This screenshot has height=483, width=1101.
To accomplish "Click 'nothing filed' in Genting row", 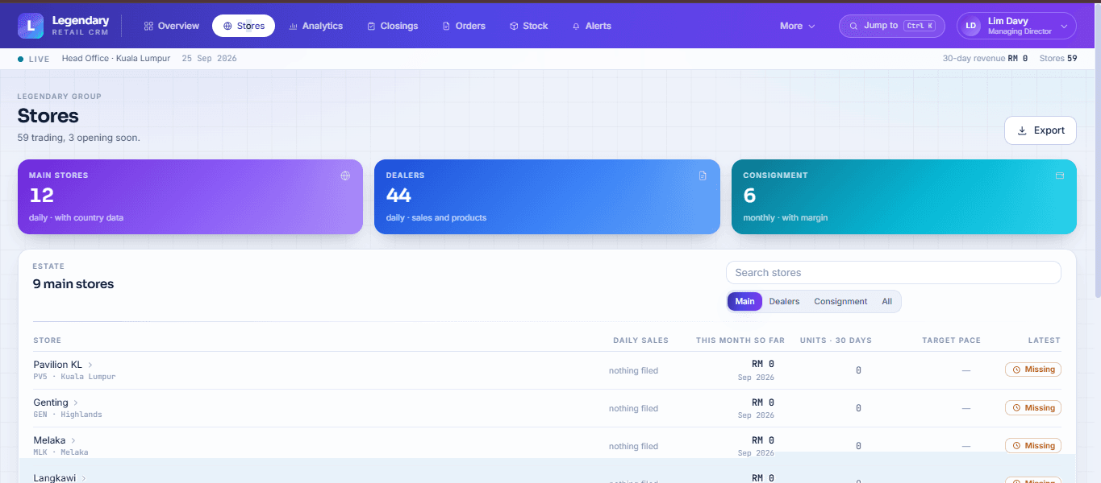I will [x=633, y=409].
